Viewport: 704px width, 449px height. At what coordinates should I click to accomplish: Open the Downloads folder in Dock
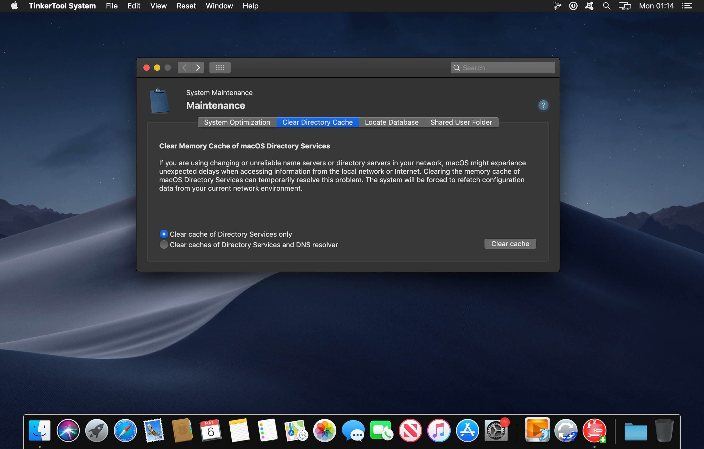(x=636, y=431)
